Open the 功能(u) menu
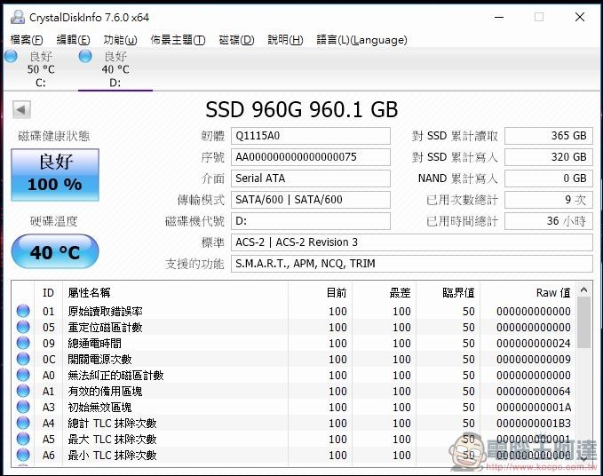603x476 pixels. pyautogui.click(x=120, y=40)
